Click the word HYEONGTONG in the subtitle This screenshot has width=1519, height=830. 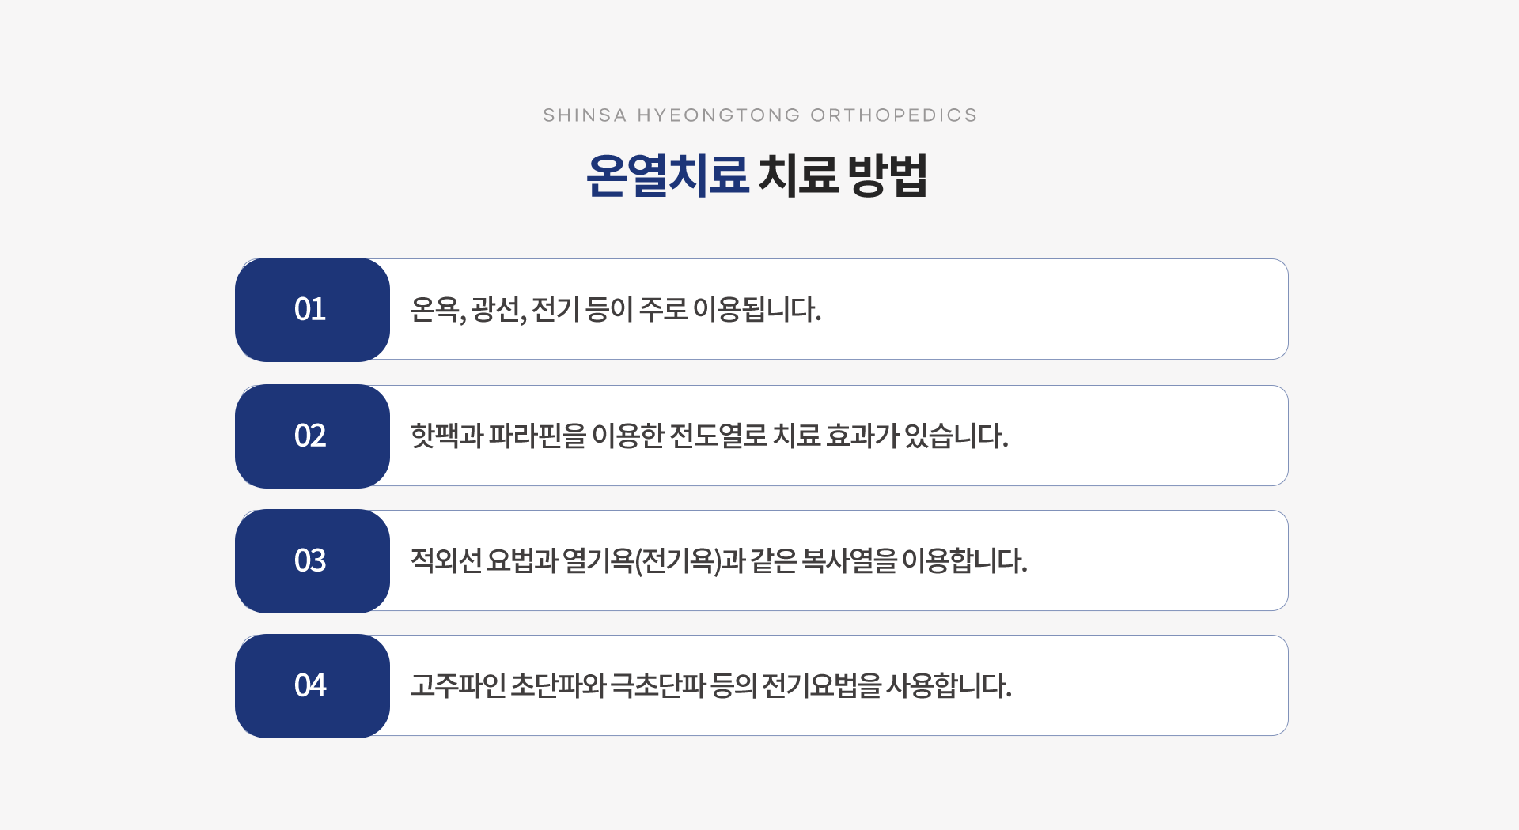pyautogui.click(x=718, y=115)
